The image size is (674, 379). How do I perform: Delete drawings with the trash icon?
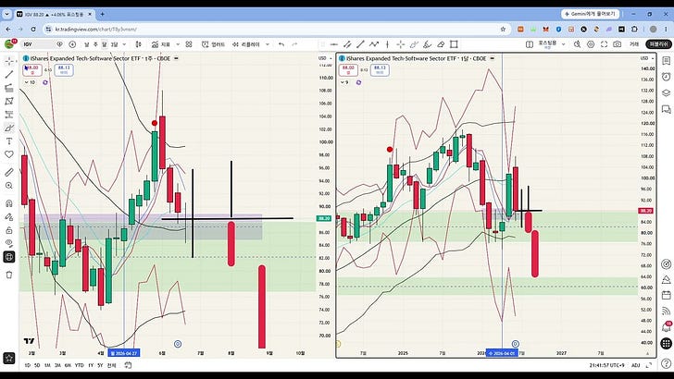[9, 275]
